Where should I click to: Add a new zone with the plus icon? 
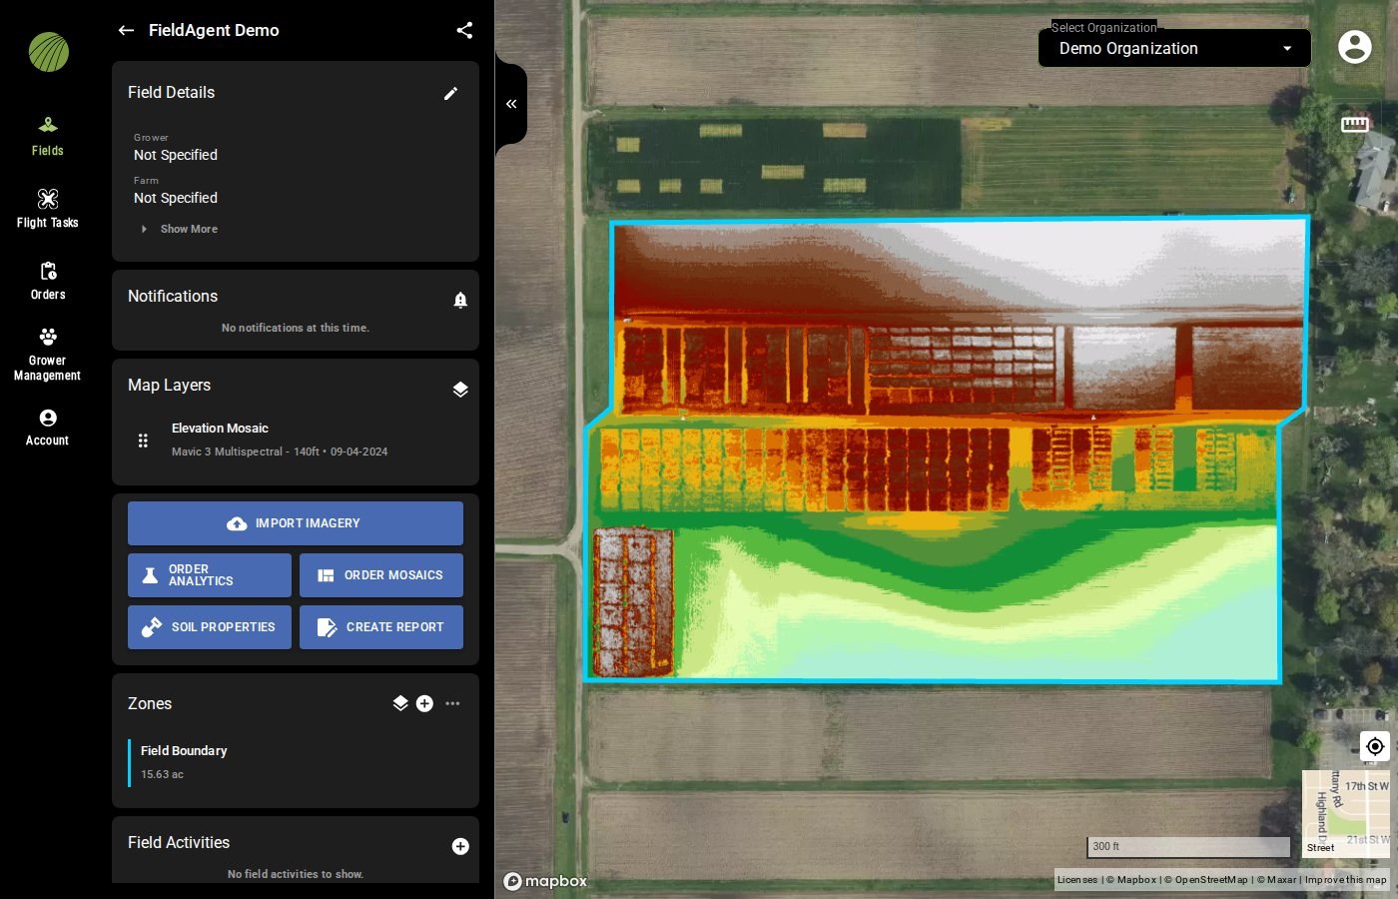424,703
